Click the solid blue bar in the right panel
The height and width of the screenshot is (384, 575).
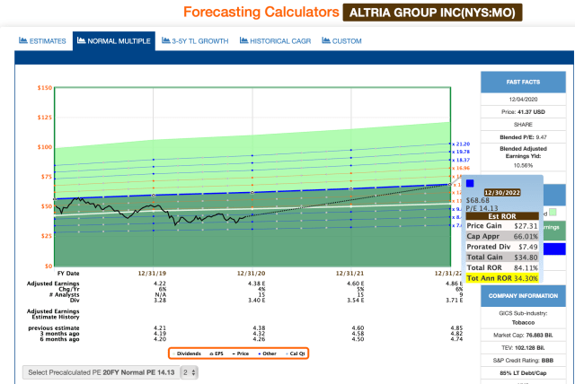click(x=554, y=249)
